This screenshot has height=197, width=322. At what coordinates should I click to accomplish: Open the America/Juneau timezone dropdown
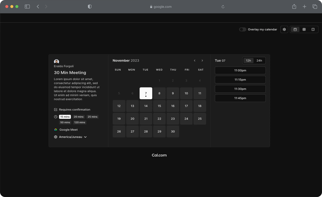point(73,137)
